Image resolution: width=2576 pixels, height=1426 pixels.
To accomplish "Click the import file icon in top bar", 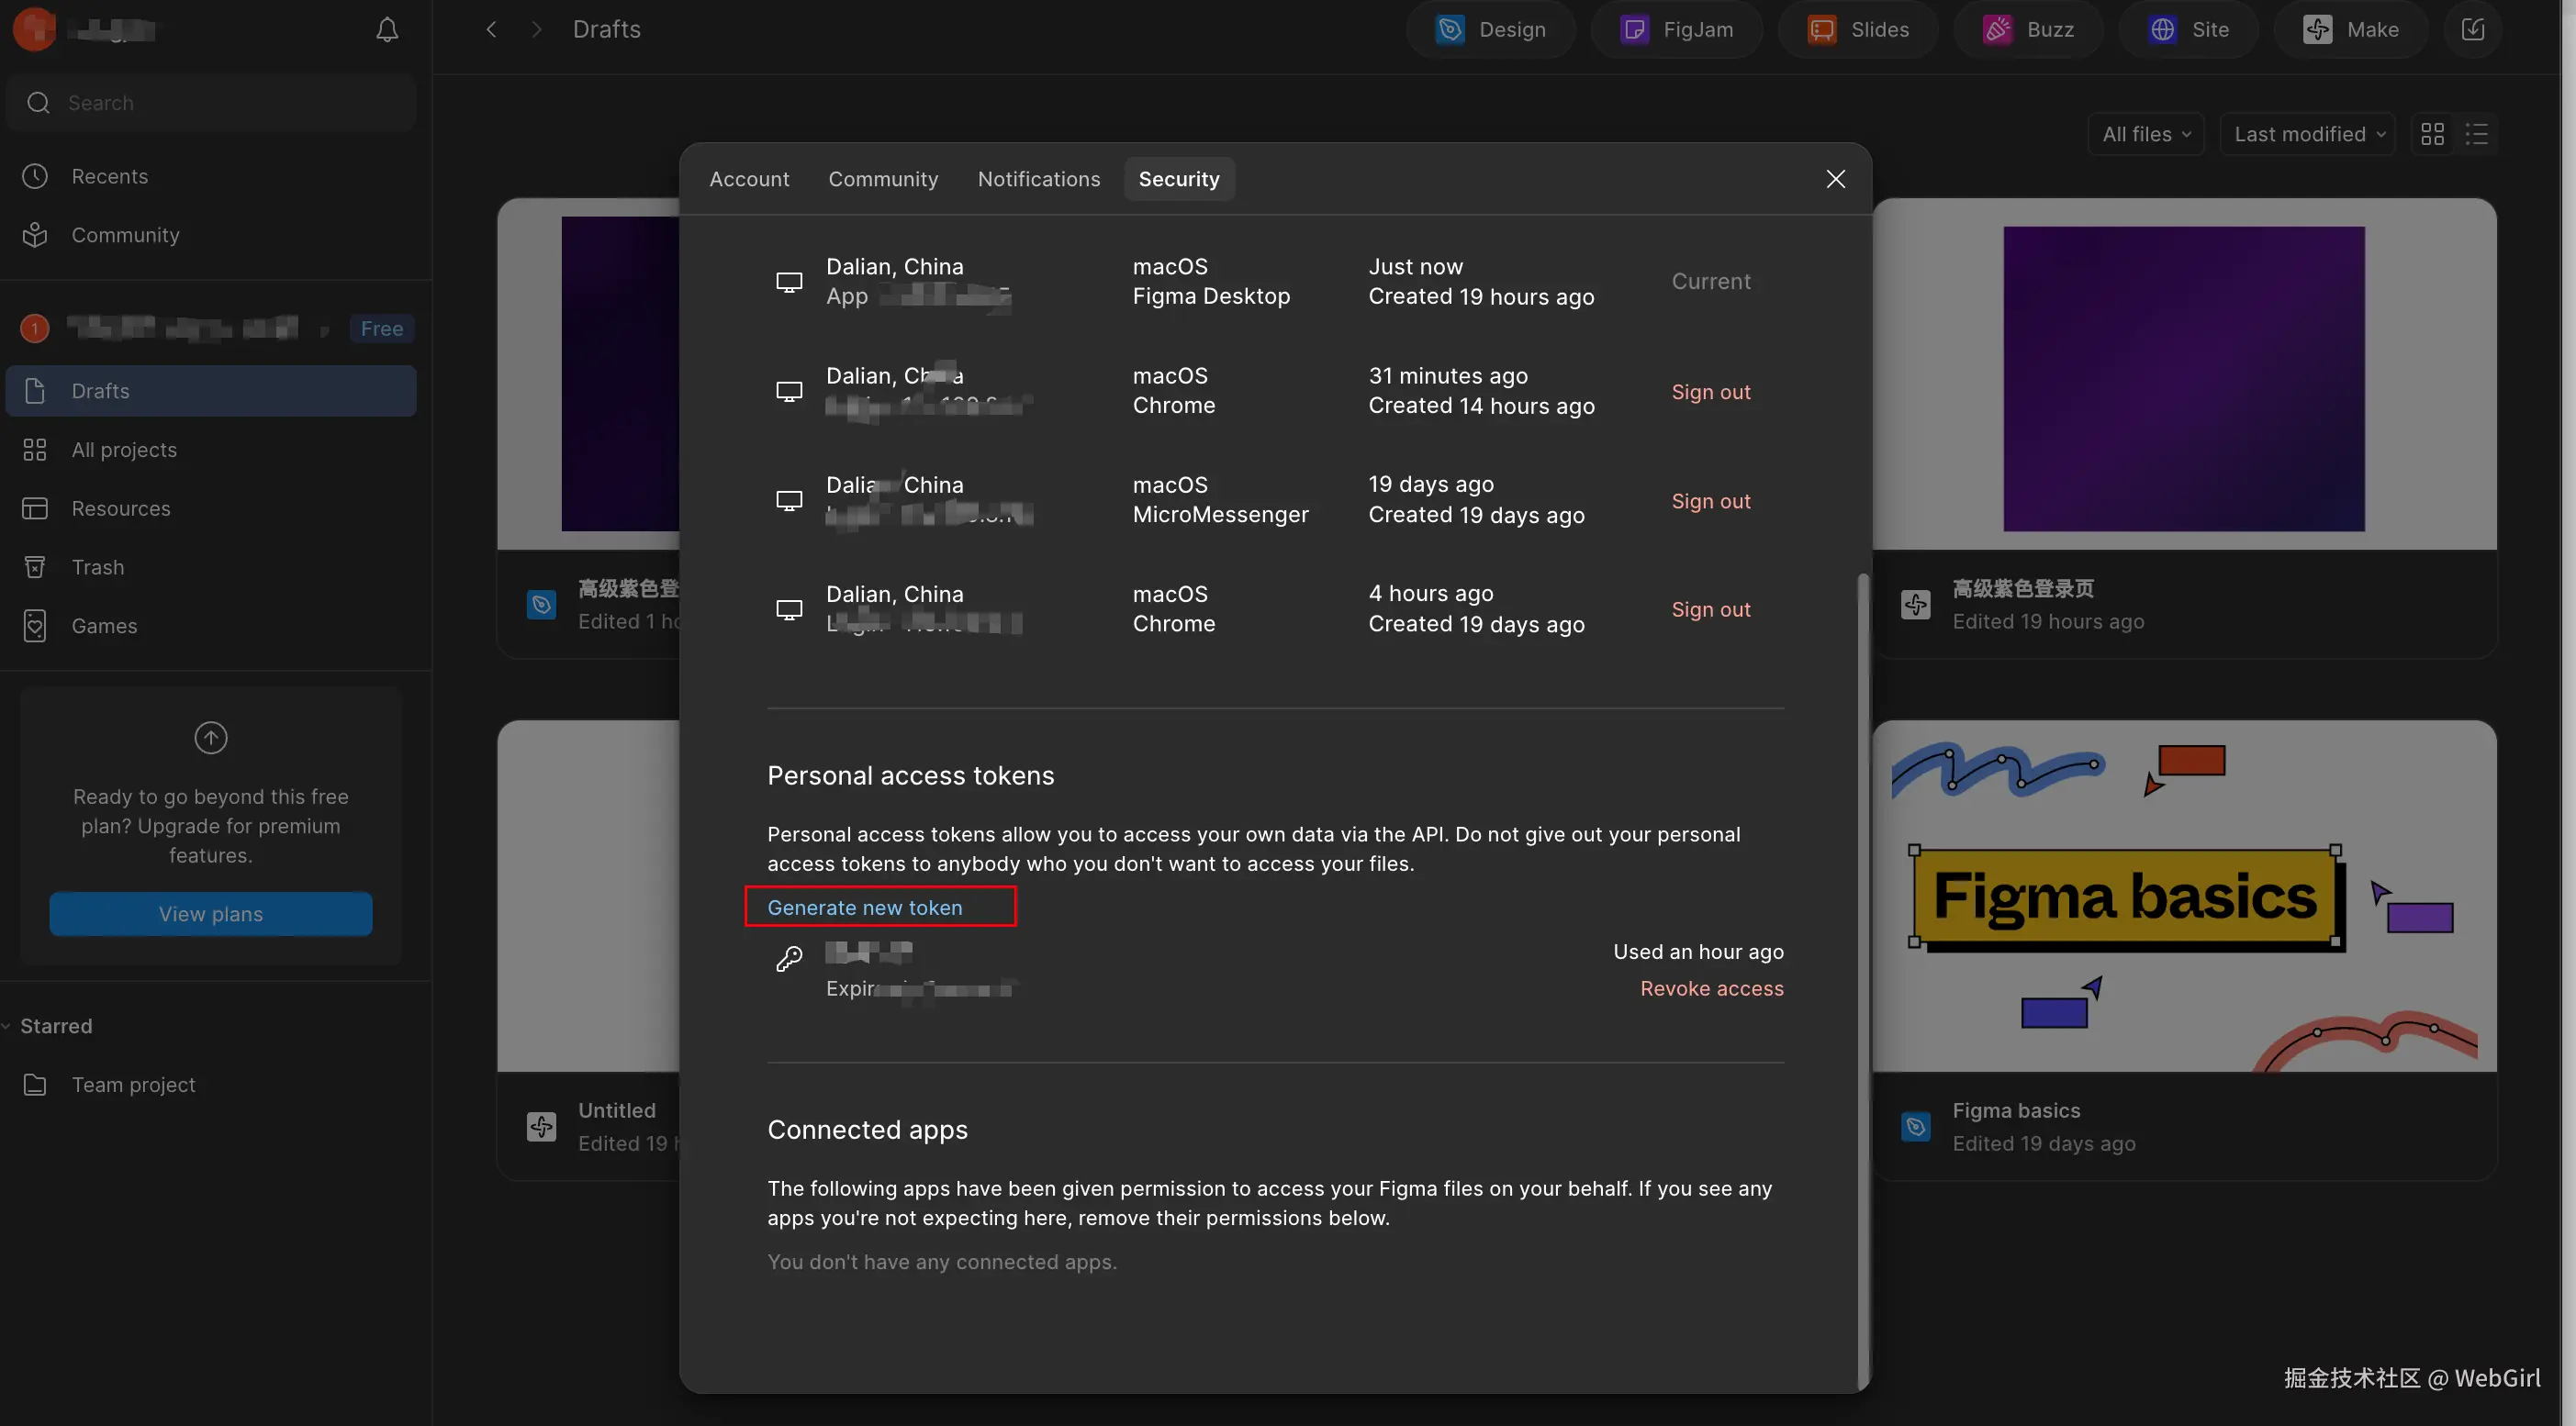I will tap(2472, 30).
